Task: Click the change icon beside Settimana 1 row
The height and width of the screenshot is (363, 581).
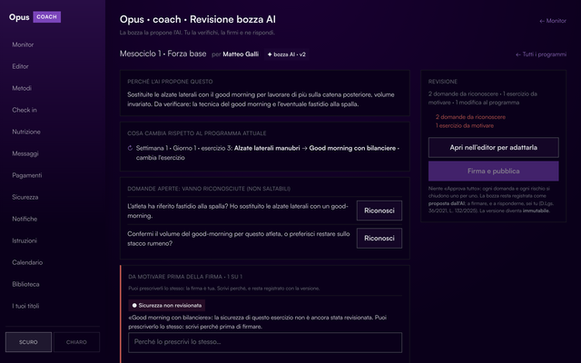Action: (130, 148)
